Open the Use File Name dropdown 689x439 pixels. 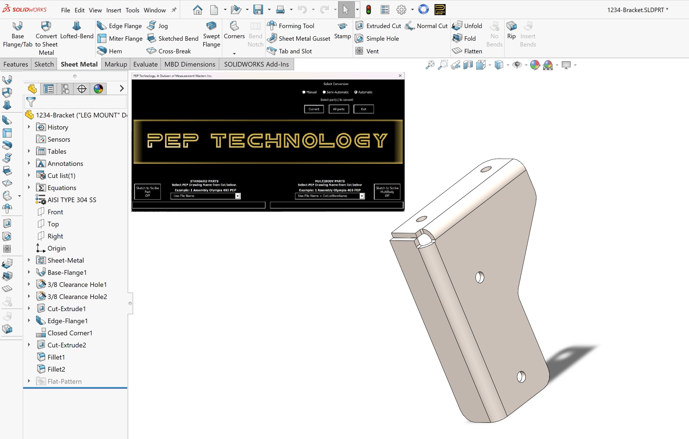tap(237, 196)
